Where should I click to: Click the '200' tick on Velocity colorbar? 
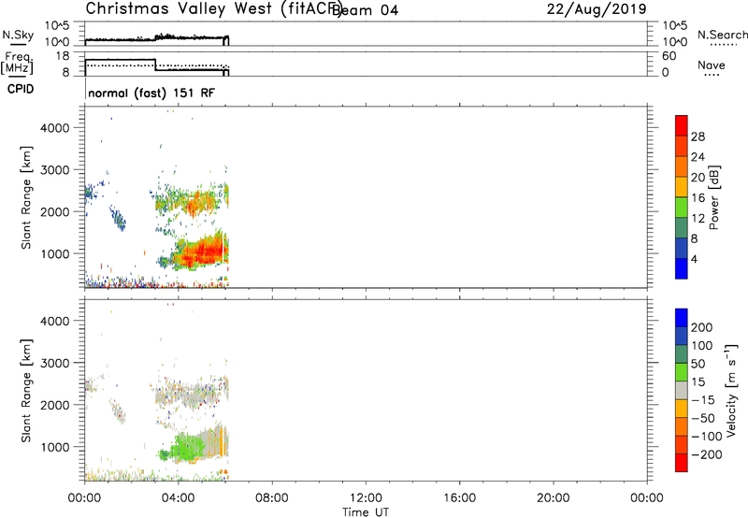702,327
